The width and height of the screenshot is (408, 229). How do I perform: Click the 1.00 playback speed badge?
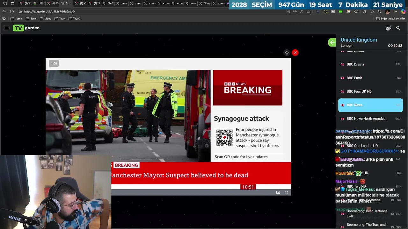click(x=54, y=63)
